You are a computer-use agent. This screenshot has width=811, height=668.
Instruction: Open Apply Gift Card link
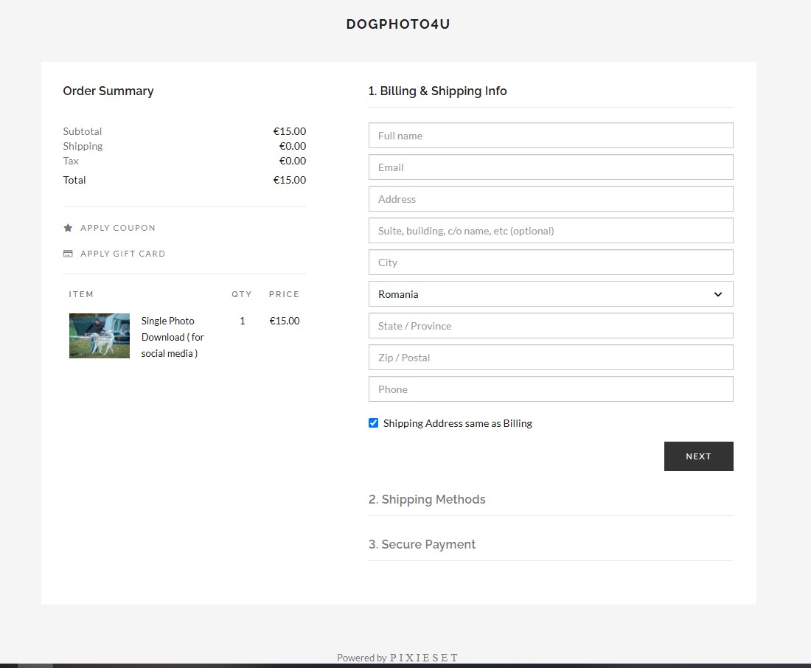coord(122,254)
